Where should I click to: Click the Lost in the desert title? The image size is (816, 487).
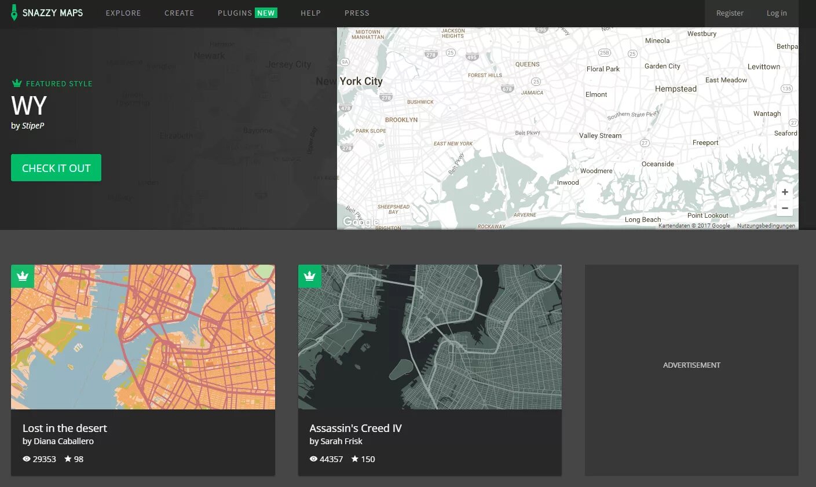[65, 428]
